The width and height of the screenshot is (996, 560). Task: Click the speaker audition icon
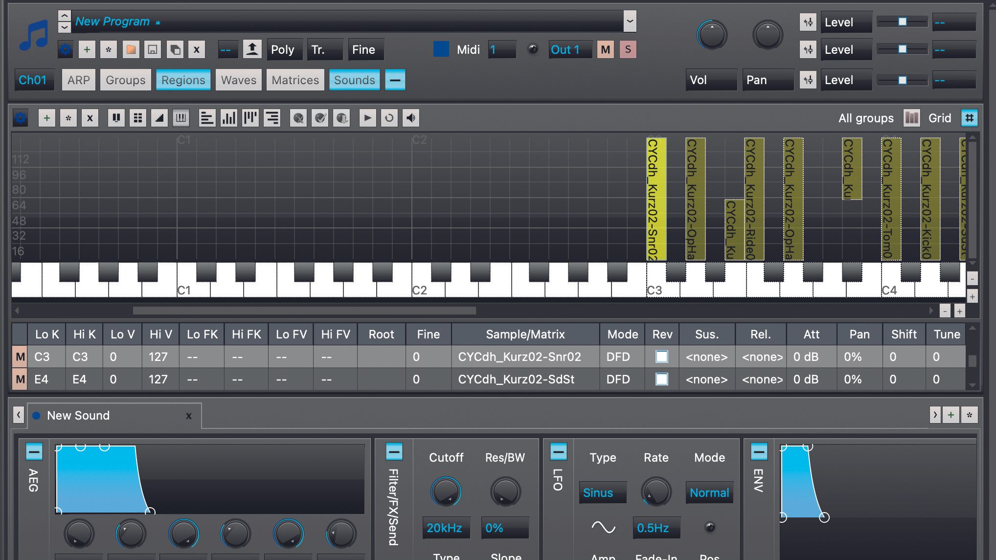click(411, 118)
